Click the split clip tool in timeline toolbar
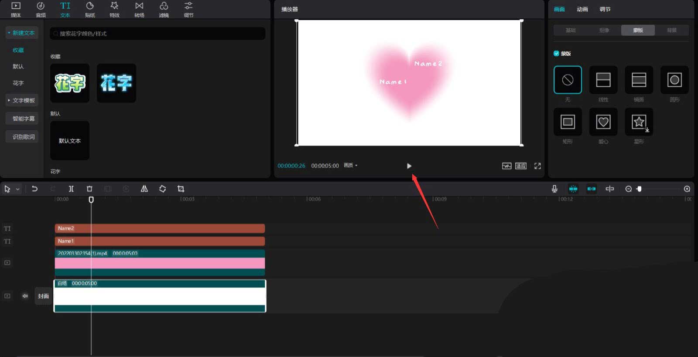The width and height of the screenshot is (698, 357). tap(71, 189)
